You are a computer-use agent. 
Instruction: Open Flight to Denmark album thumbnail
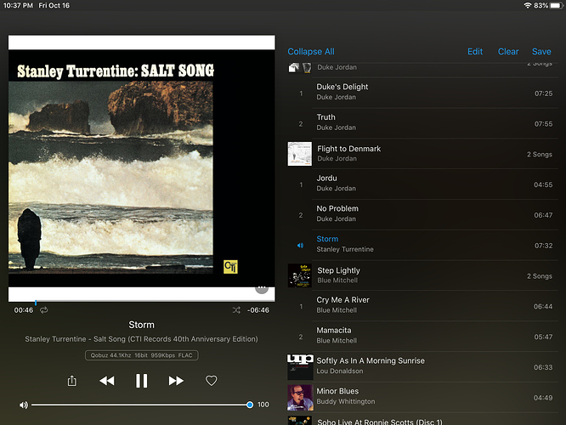(300, 154)
